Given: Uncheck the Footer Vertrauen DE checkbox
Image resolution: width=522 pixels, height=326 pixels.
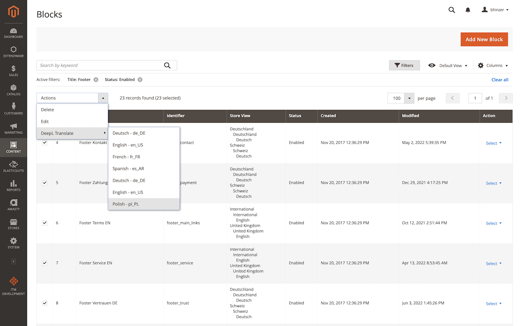Looking at the screenshot, I should pyautogui.click(x=44, y=303).
